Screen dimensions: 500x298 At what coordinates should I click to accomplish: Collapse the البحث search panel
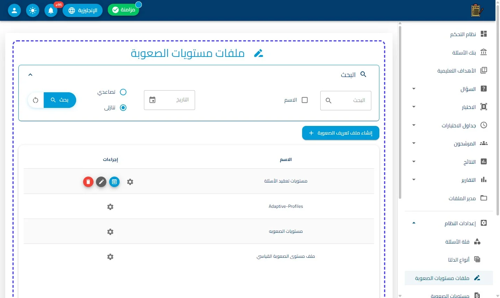pos(30,75)
